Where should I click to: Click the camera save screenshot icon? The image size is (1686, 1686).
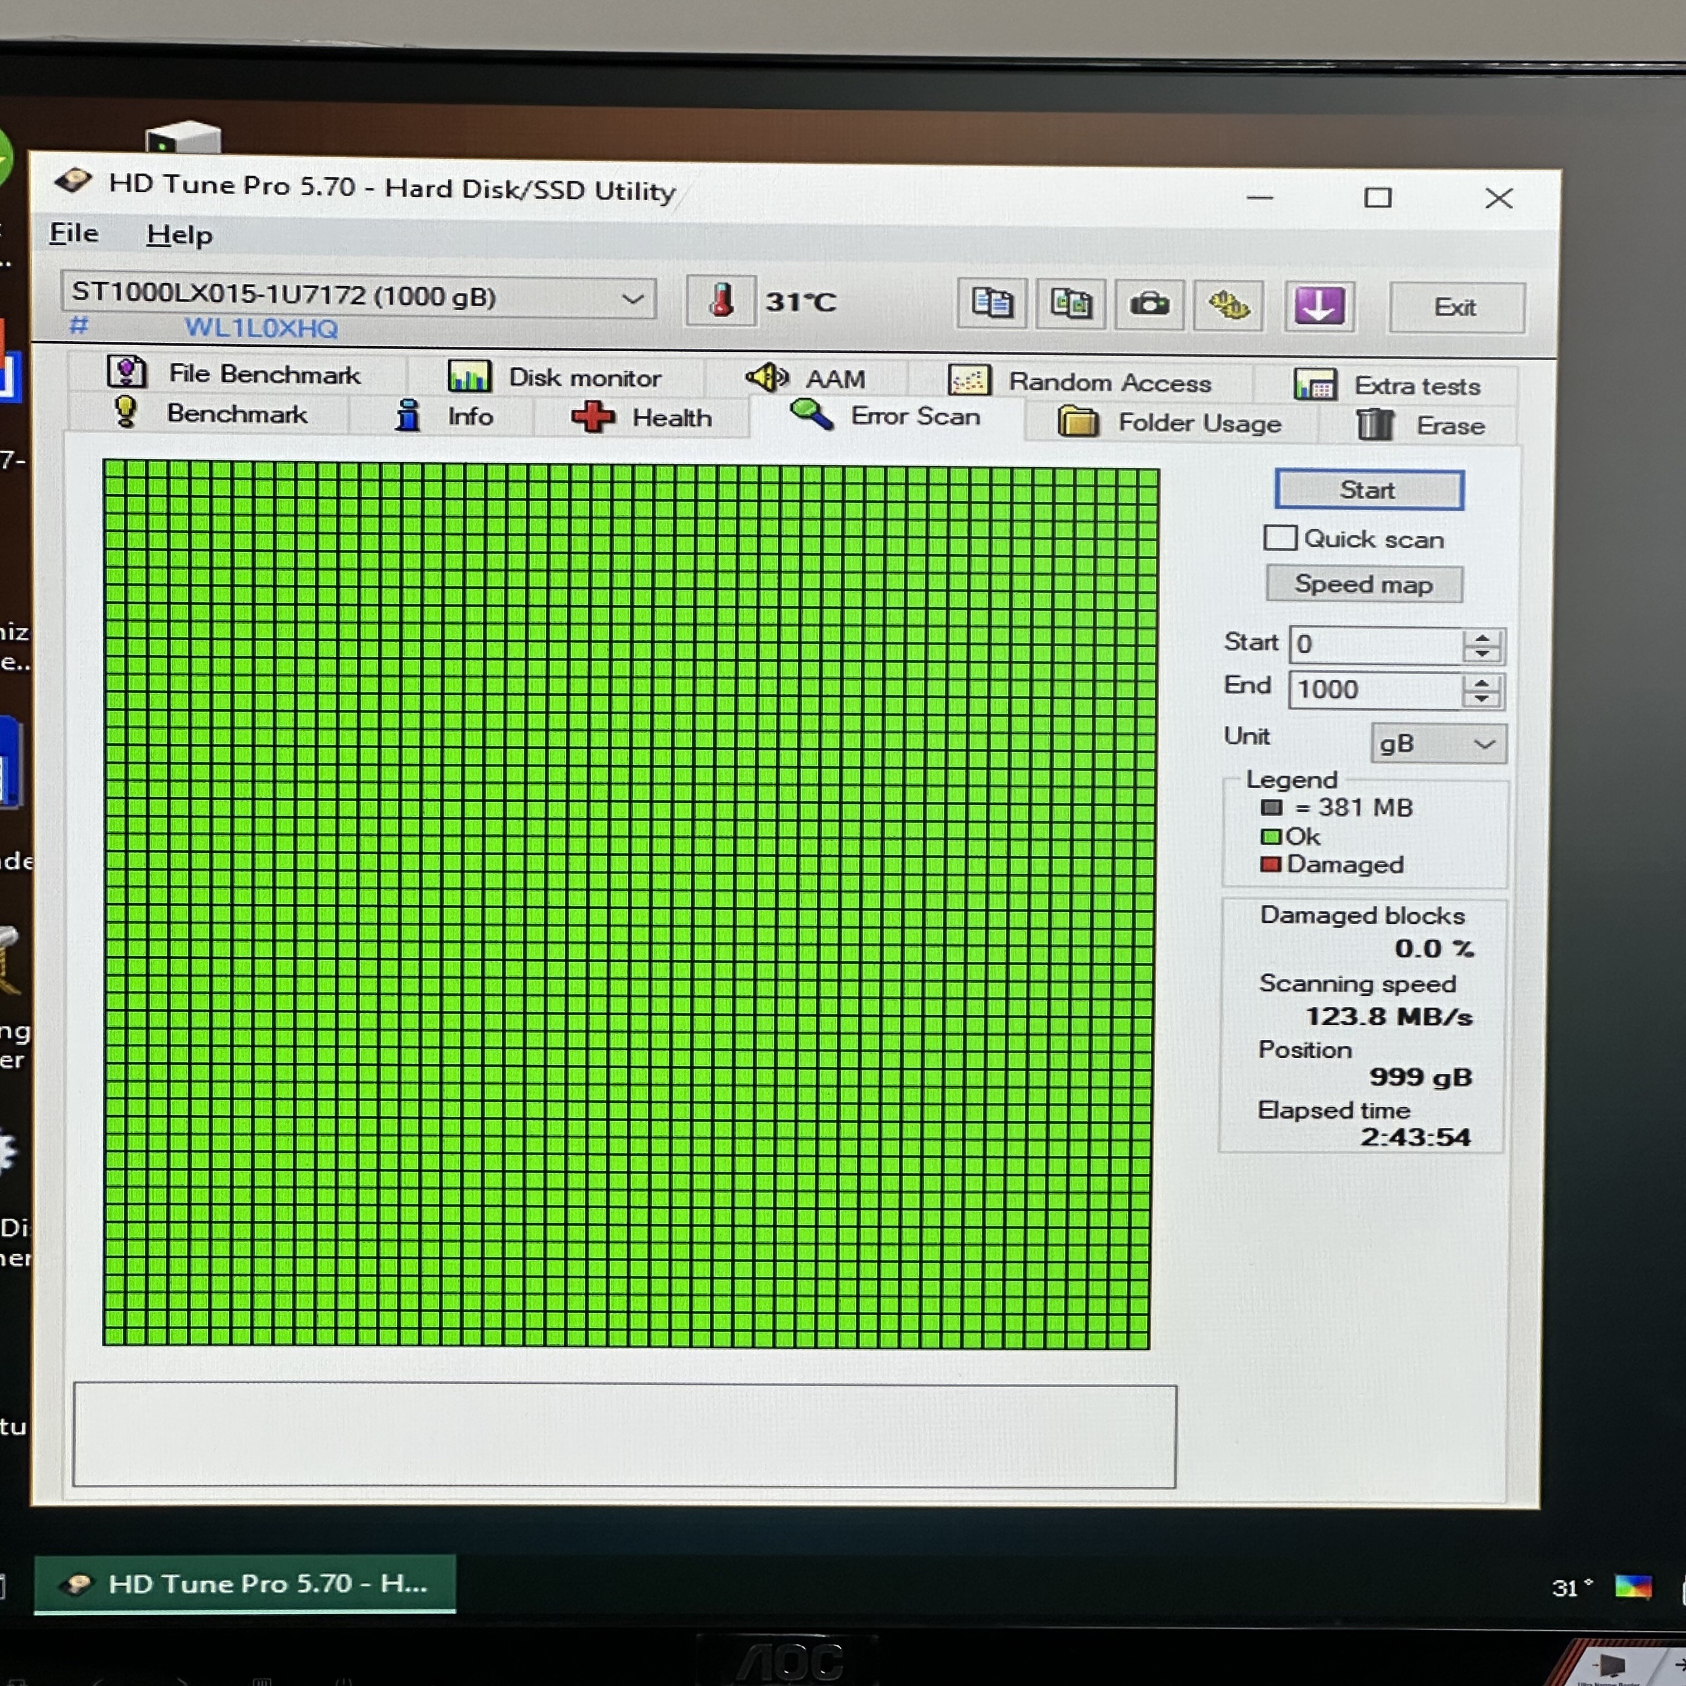point(1149,304)
